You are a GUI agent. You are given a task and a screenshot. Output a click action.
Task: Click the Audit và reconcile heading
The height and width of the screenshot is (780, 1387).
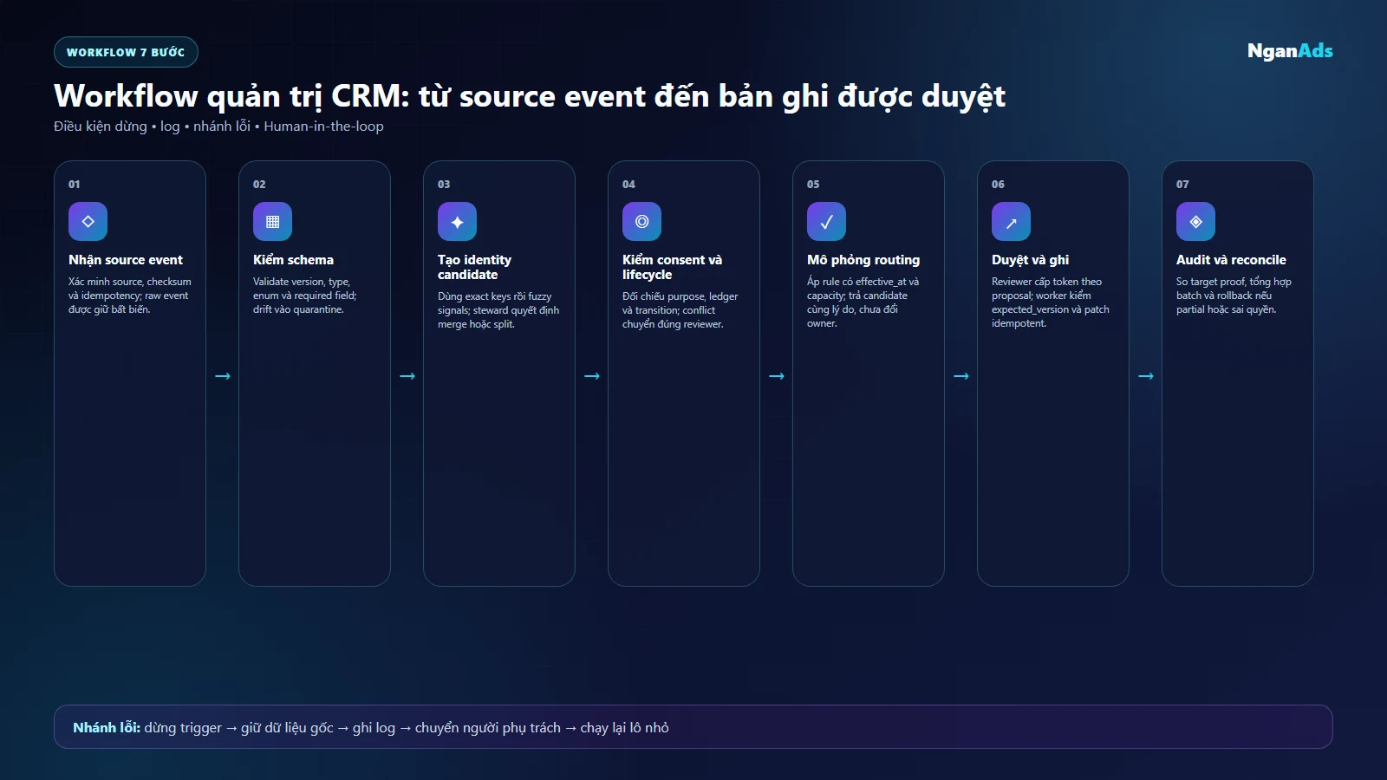tap(1231, 260)
